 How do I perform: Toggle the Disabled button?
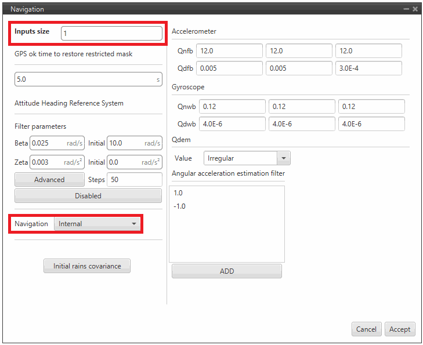[88, 196]
